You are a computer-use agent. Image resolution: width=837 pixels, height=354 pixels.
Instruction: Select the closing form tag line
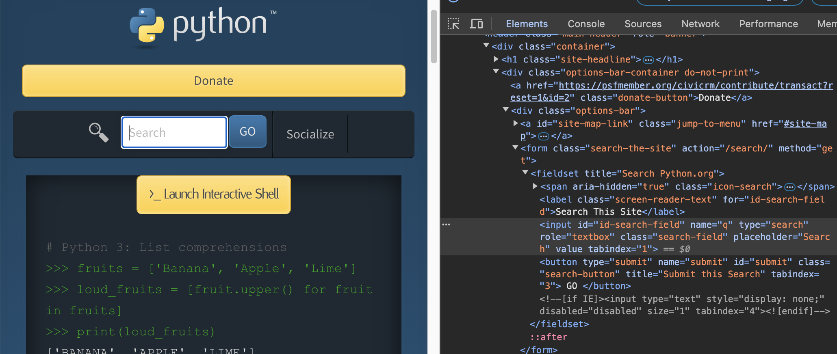pyautogui.click(x=539, y=350)
